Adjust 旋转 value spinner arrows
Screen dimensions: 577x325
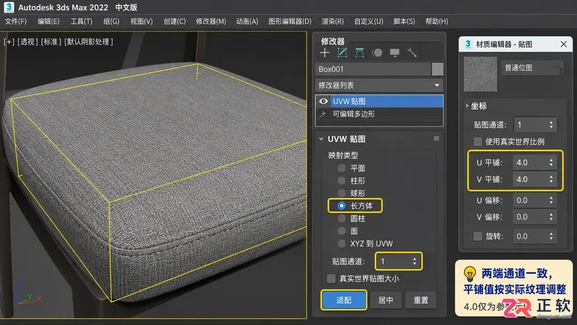(551, 236)
